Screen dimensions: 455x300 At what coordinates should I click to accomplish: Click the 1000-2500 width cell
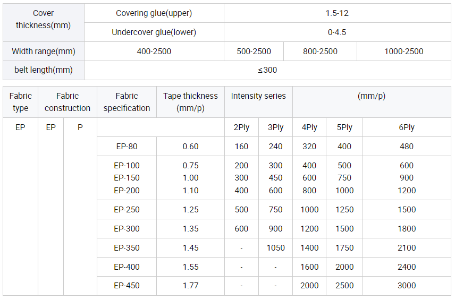click(x=403, y=52)
